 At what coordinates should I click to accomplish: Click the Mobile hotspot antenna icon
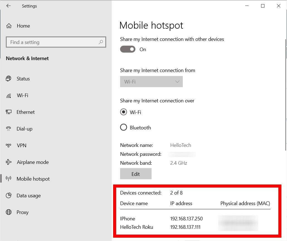click(9, 179)
